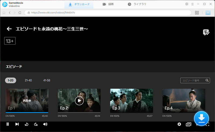
Task: Open the ダウンロード tab
Action: [79, 4]
